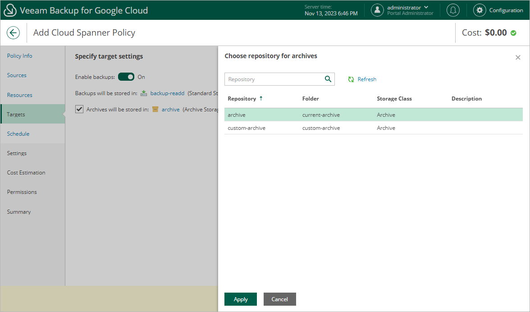The height and width of the screenshot is (312, 530).
Task: Select the Targets step
Action: click(33, 114)
